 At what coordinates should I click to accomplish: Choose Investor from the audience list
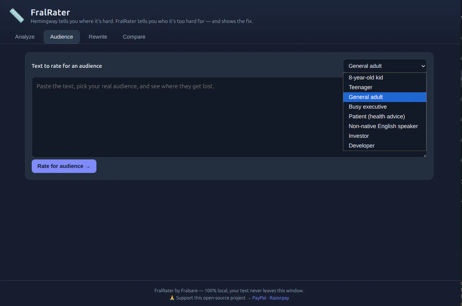(385, 136)
